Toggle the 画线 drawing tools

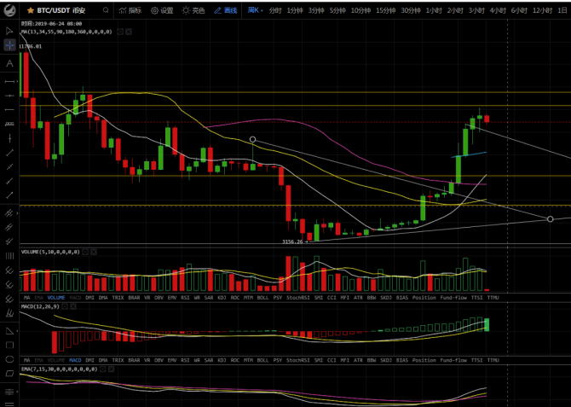(225, 10)
